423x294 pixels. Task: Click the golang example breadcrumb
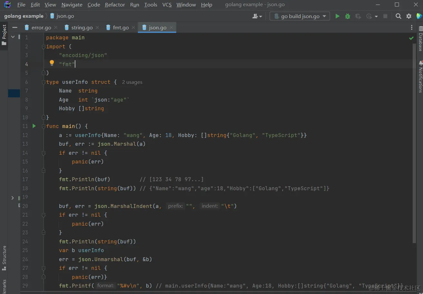[24, 16]
